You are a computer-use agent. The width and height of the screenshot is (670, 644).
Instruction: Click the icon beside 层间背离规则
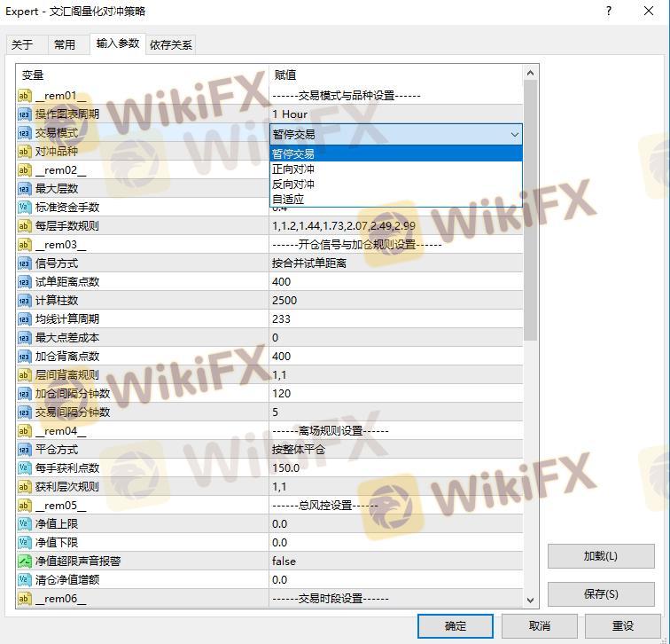tap(25, 375)
